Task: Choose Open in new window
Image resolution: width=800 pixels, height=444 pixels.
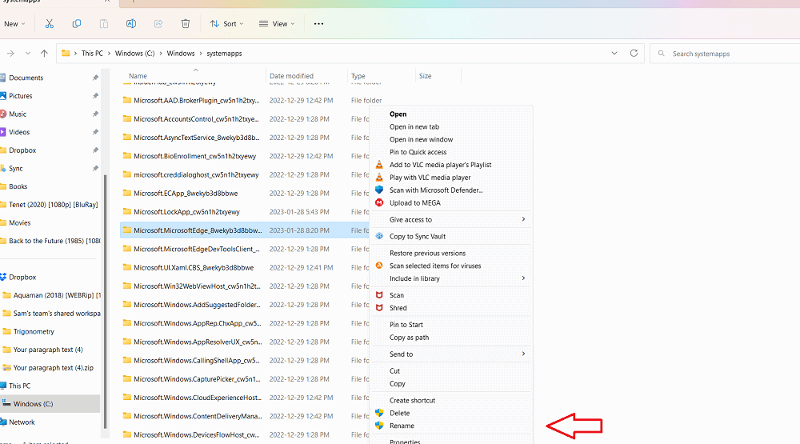Action: click(421, 139)
